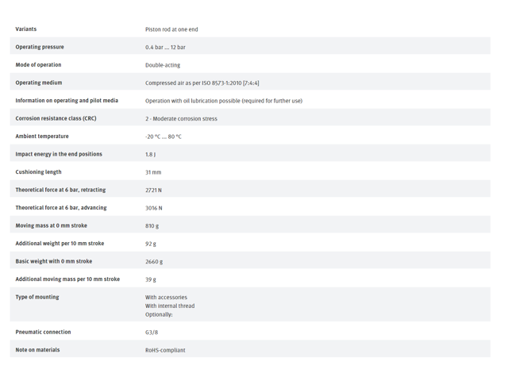The image size is (508, 381).
Task: Click Information on operating and pilot media label
Action: [x=67, y=101]
